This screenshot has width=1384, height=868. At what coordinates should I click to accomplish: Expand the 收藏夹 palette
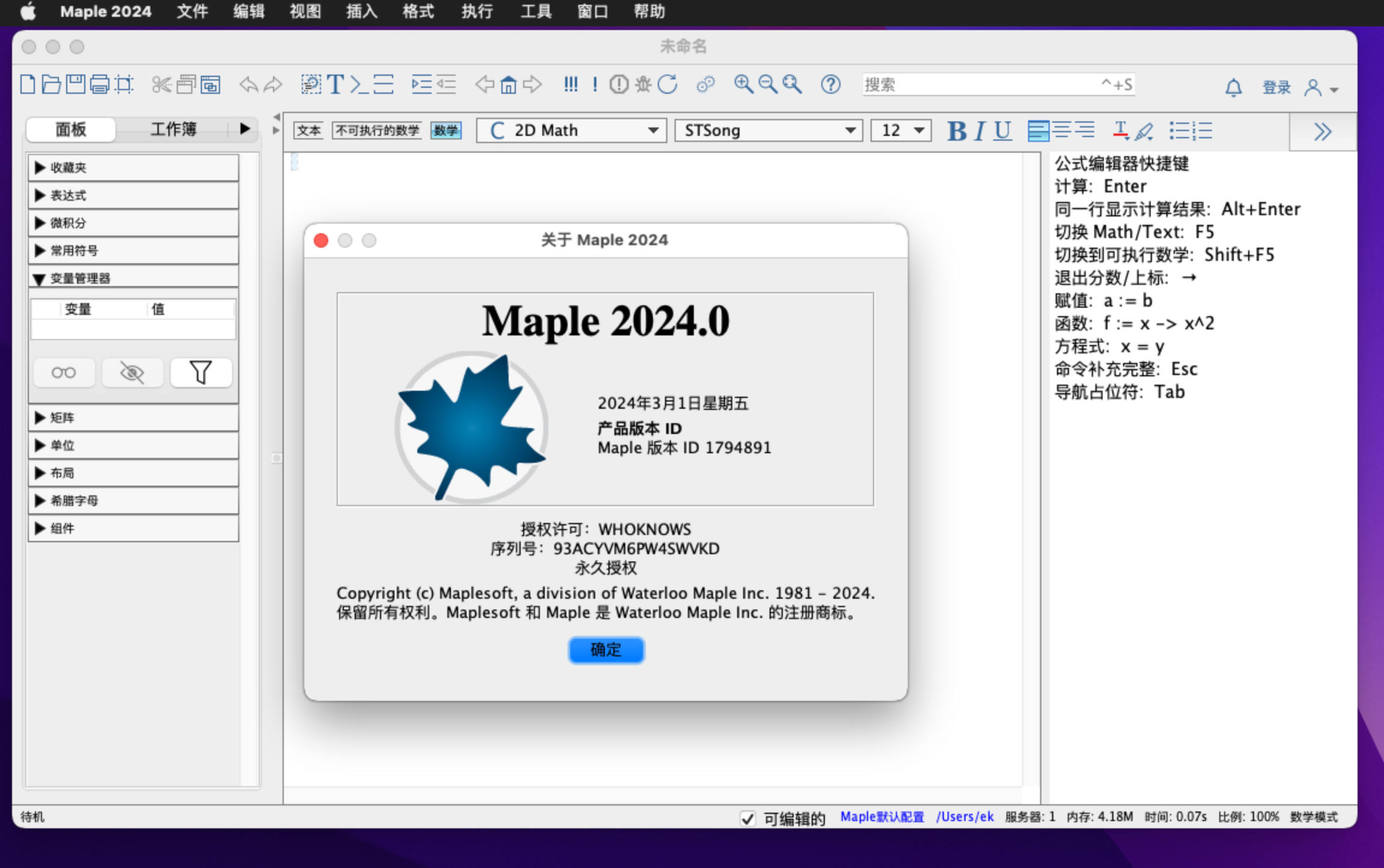pos(133,168)
